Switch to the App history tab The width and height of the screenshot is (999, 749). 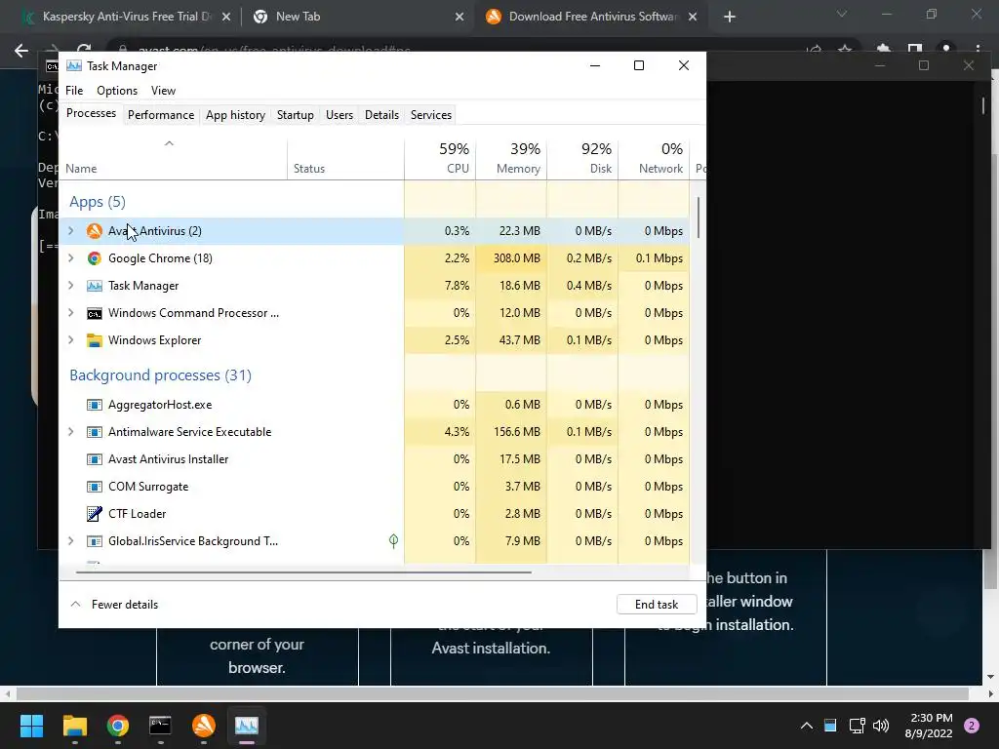coord(235,115)
